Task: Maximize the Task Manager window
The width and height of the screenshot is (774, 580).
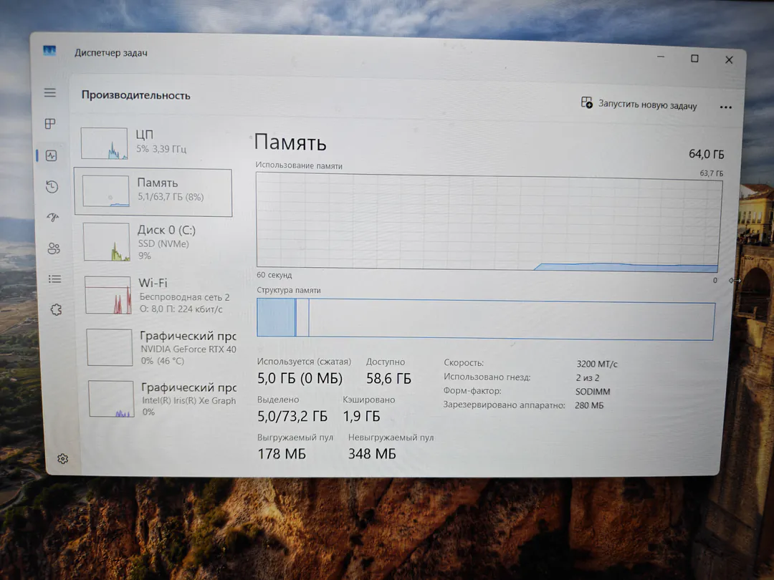Action: pyautogui.click(x=694, y=59)
